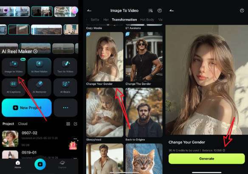Open options menu for project 0507-02
This screenshot has height=174, width=248.
click(x=75, y=139)
